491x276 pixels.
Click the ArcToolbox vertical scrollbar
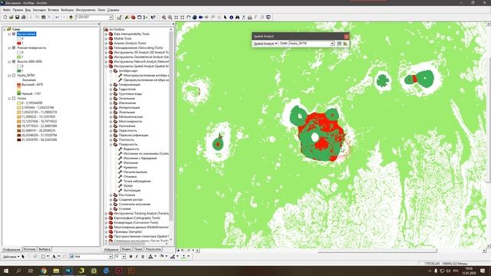point(171,125)
